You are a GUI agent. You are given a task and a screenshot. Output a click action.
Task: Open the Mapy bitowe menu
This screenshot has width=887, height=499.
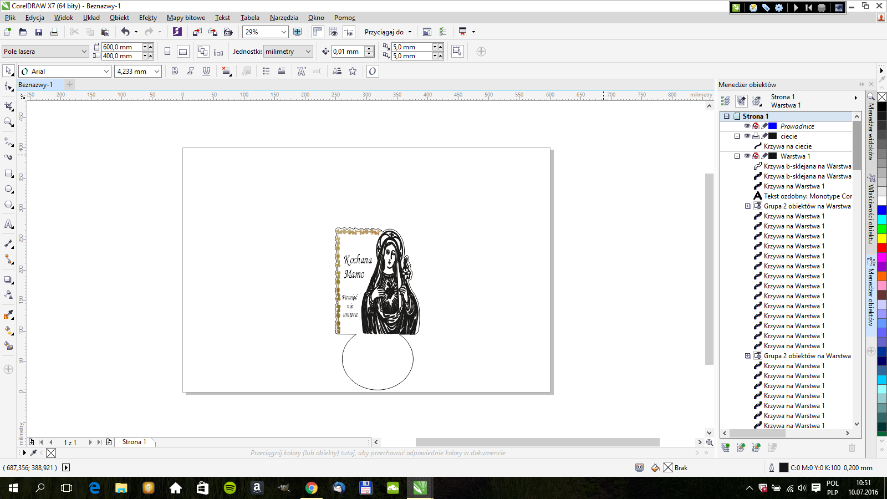click(x=186, y=18)
